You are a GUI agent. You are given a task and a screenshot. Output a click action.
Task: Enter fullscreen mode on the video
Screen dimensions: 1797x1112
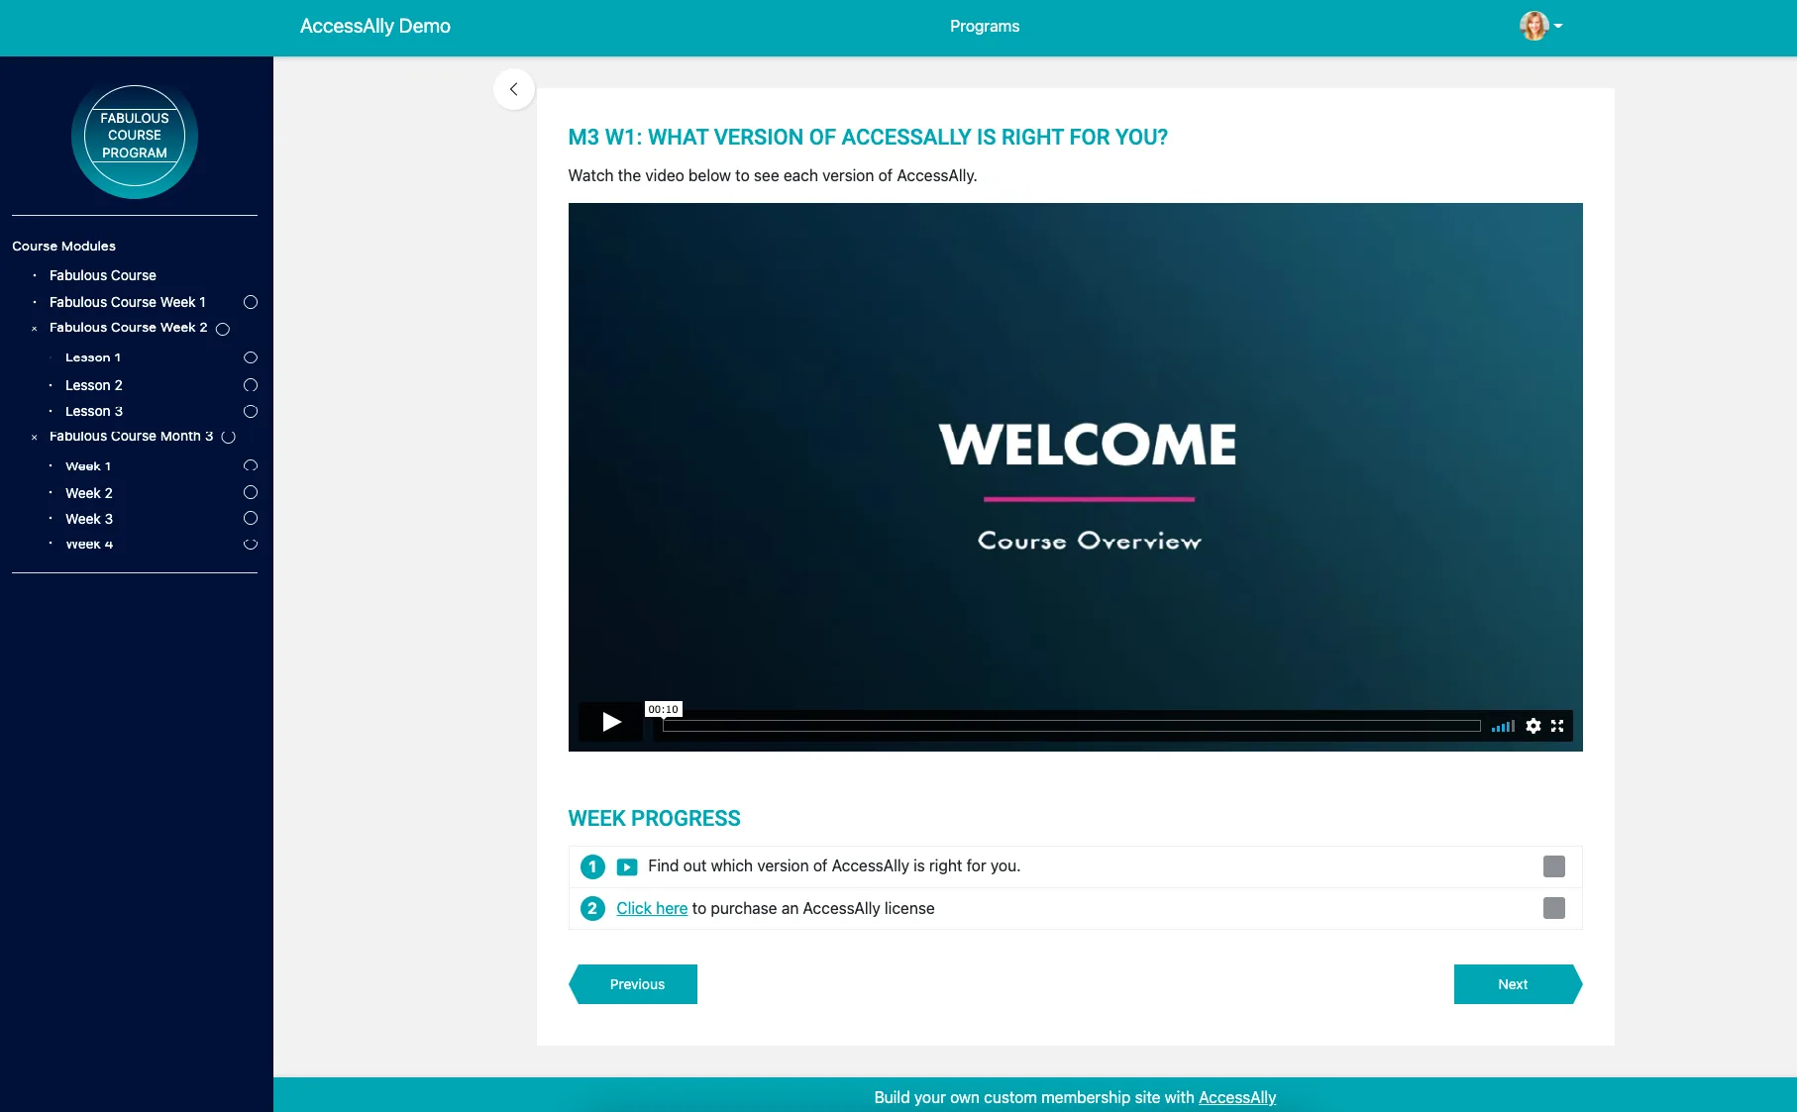[1557, 726]
